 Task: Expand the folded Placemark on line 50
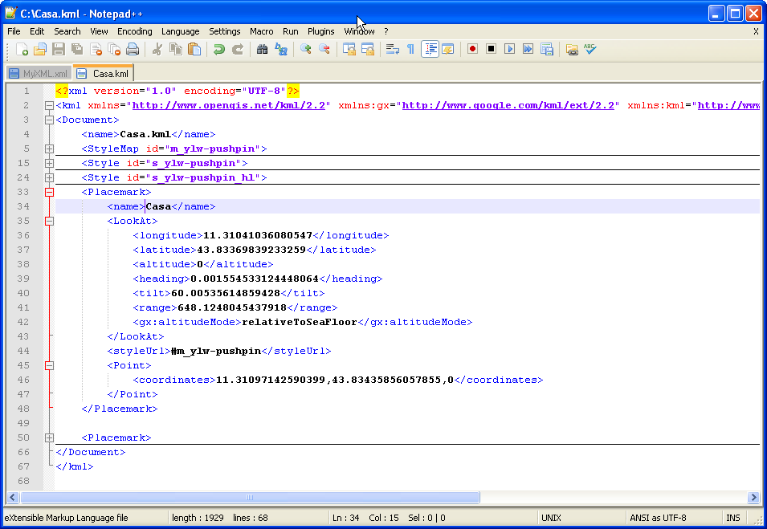(49, 437)
